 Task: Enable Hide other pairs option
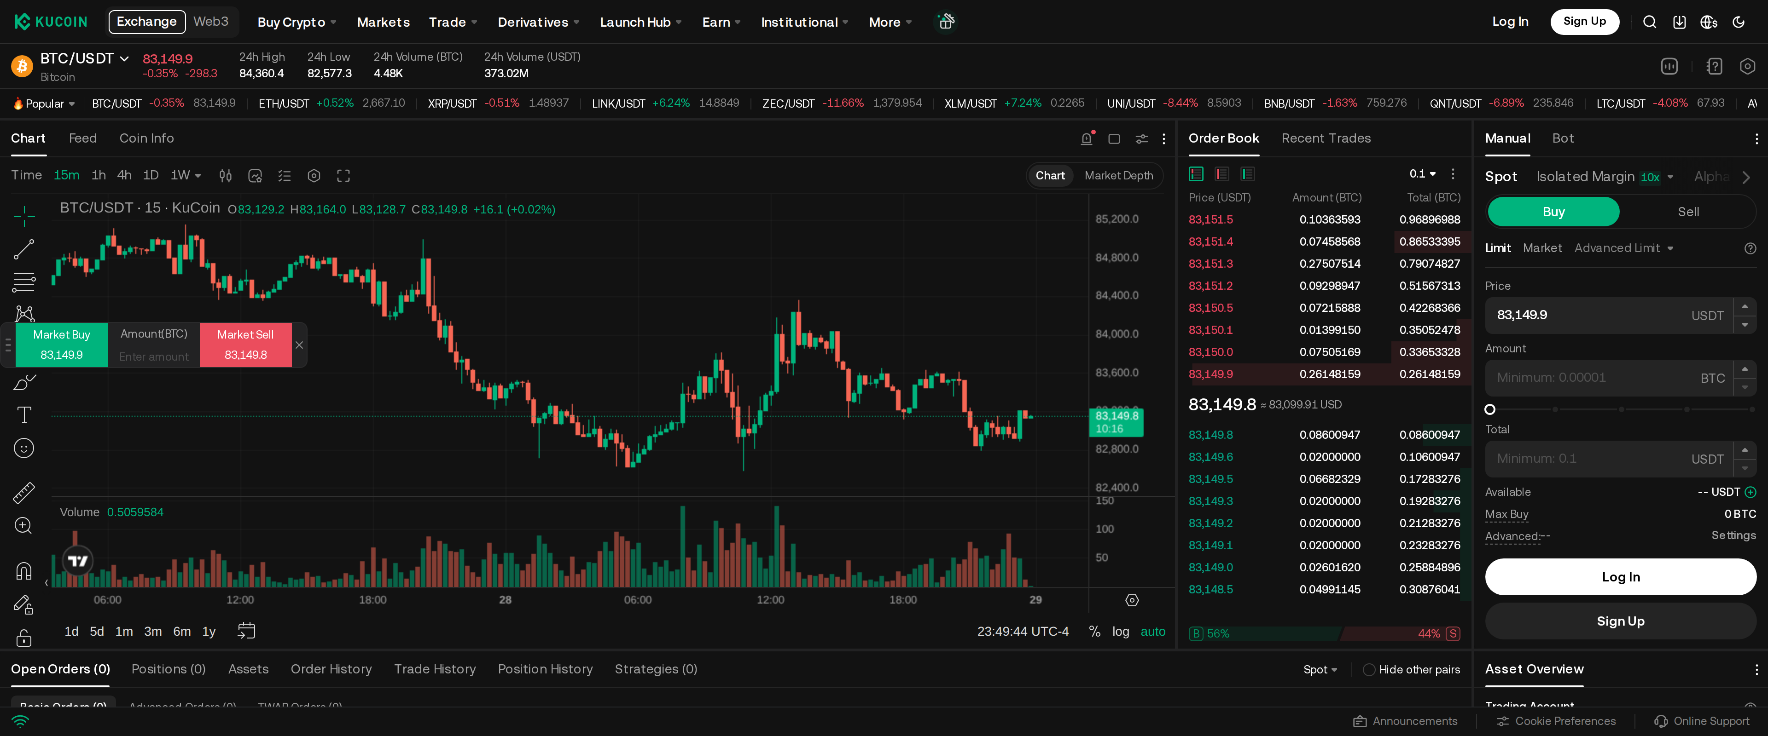(1411, 669)
